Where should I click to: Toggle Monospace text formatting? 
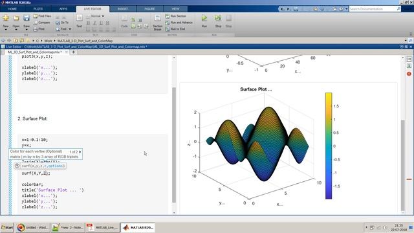pos(107,23)
